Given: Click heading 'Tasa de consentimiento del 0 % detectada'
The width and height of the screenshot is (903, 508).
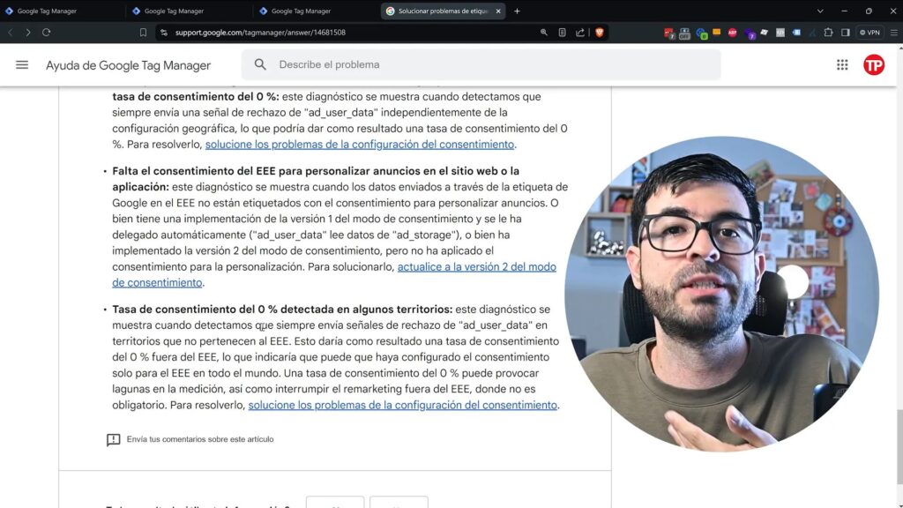Looking at the screenshot, I should (282, 310).
